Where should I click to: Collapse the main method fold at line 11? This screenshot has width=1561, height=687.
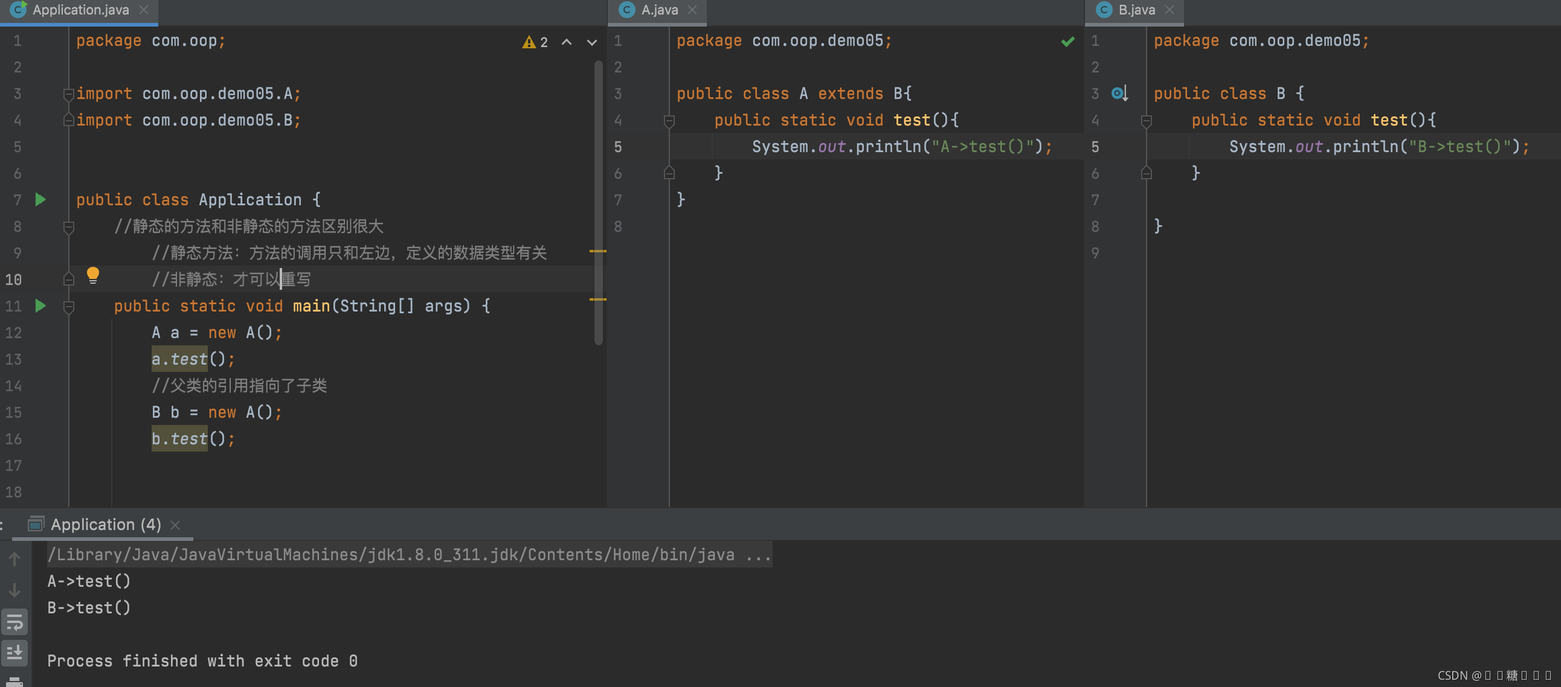tap(68, 307)
